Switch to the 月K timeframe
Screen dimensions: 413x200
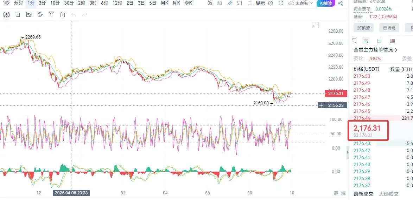point(177,3)
